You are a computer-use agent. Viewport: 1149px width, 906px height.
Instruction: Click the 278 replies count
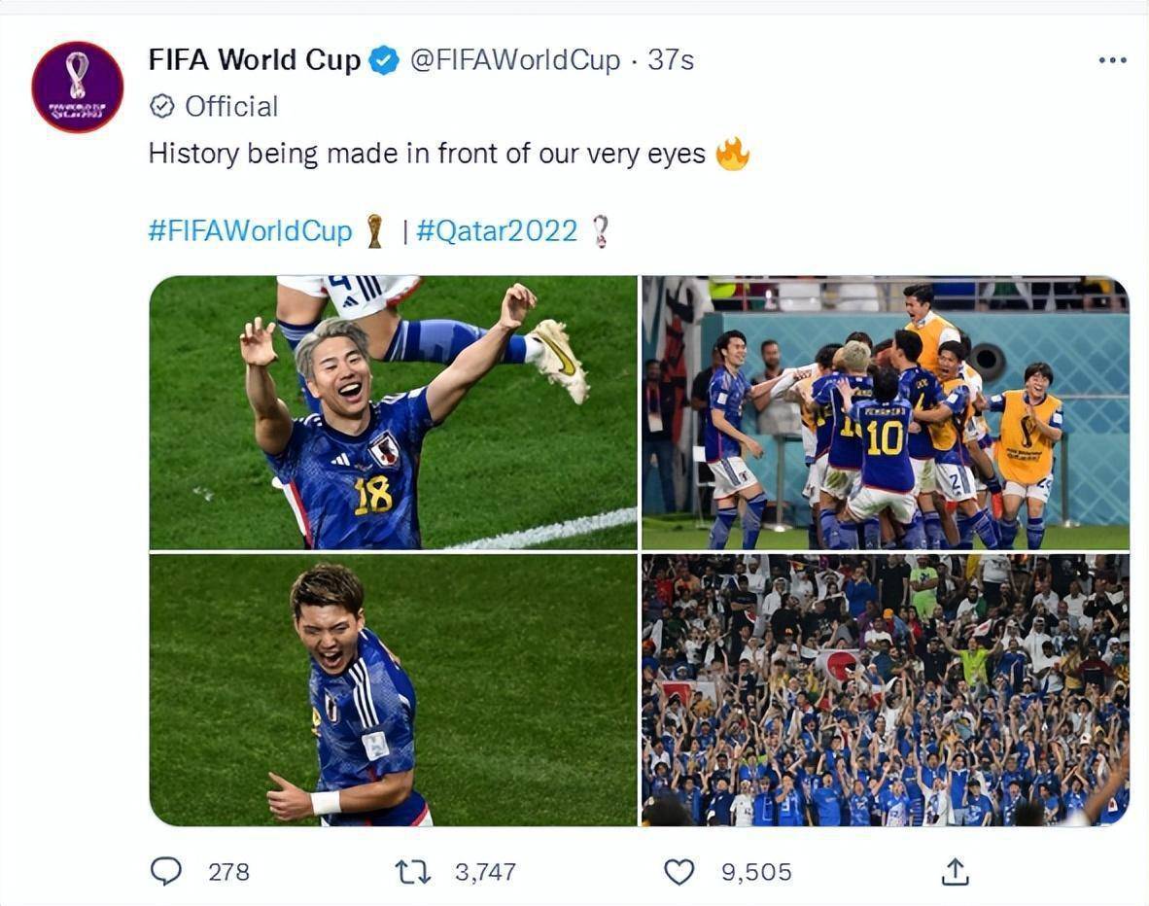point(228,872)
